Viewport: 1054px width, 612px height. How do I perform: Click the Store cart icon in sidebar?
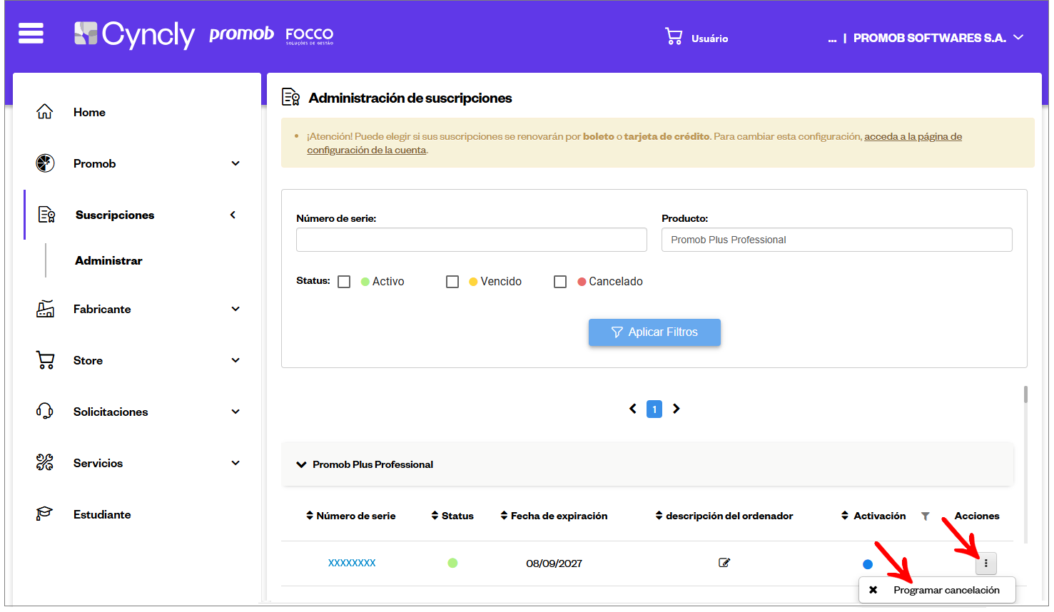(45, 360)
